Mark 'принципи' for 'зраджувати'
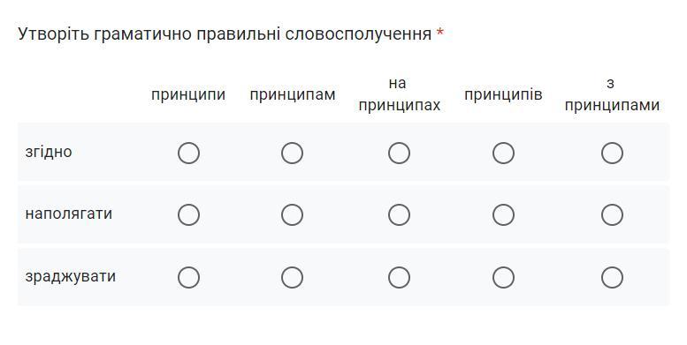 click(x=188, y=277)
